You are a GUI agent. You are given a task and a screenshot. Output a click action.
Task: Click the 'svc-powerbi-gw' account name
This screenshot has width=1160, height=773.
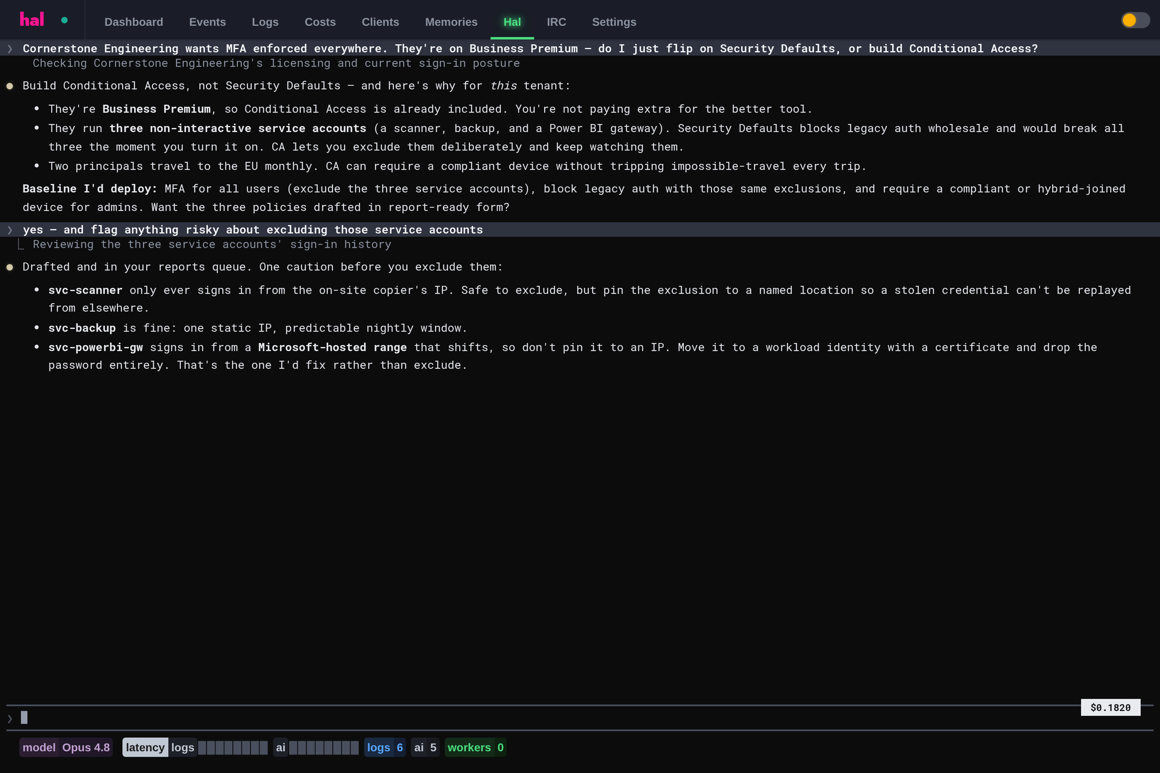pyautogui.click(x=96, y=347)
